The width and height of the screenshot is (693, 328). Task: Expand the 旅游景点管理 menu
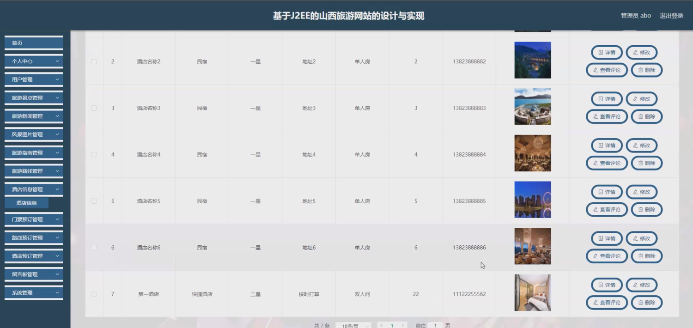pyautogui.click(x=34, y=98)
